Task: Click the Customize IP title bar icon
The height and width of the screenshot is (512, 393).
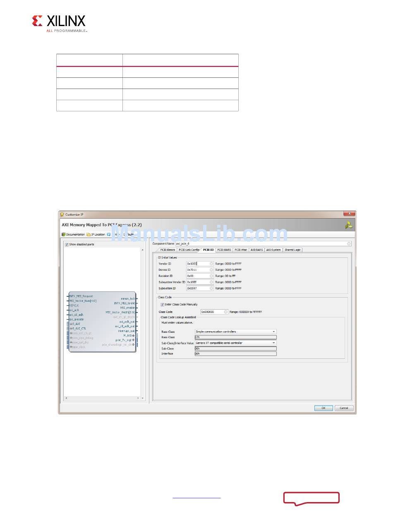Action: pyautogui.click(x=62, y=214)
